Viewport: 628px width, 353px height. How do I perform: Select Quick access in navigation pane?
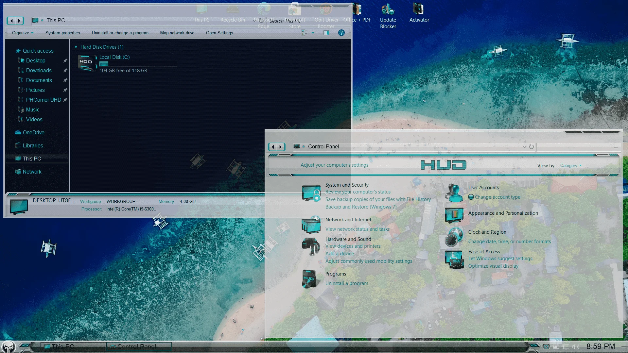(38, 51)
